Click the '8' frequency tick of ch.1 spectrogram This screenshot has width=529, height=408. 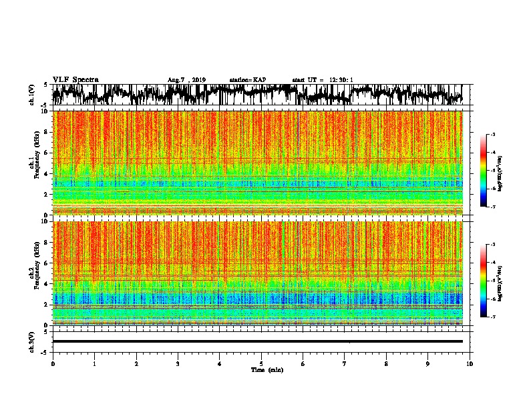[x=46, y=132]
